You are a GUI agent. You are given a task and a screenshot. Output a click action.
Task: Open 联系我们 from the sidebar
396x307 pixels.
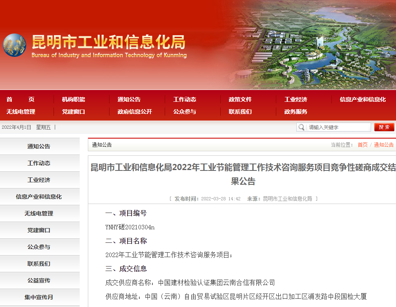(x=40, y=263)
